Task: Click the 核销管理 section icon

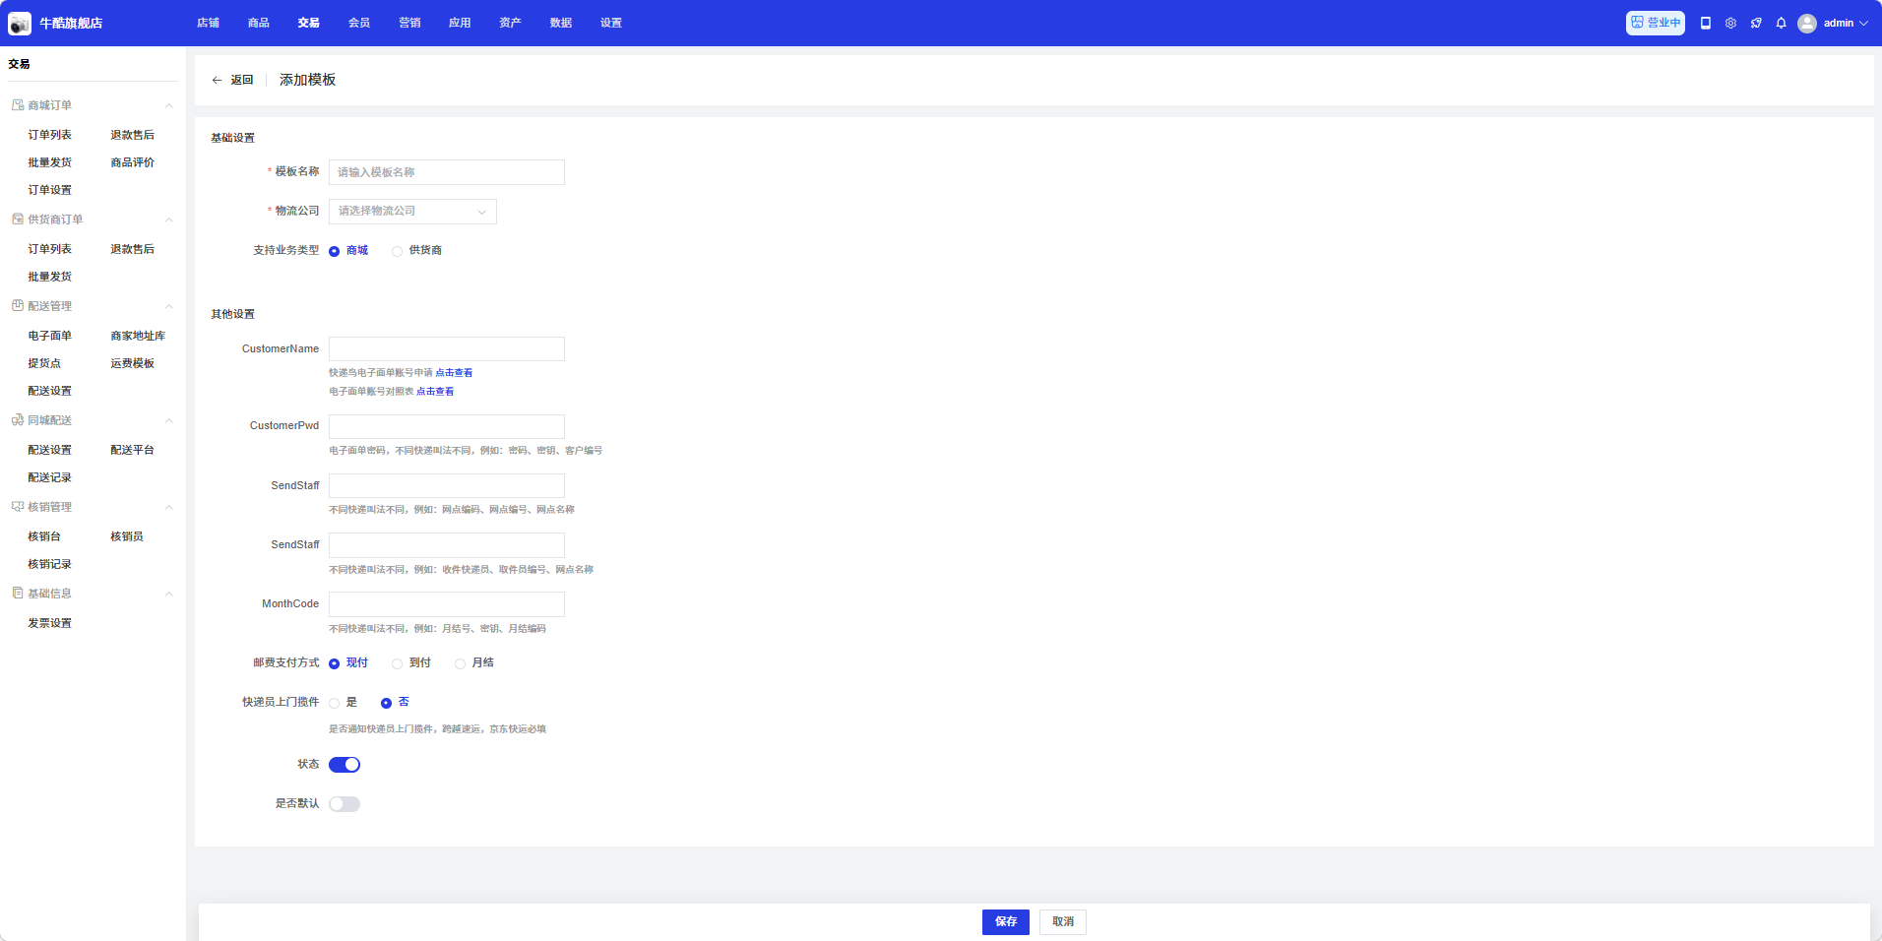Action: [18, 507]
